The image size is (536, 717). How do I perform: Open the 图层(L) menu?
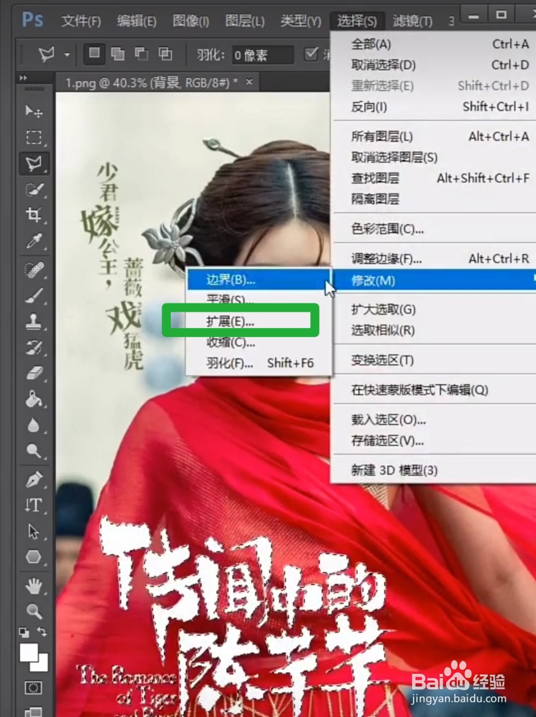point(245,21)
